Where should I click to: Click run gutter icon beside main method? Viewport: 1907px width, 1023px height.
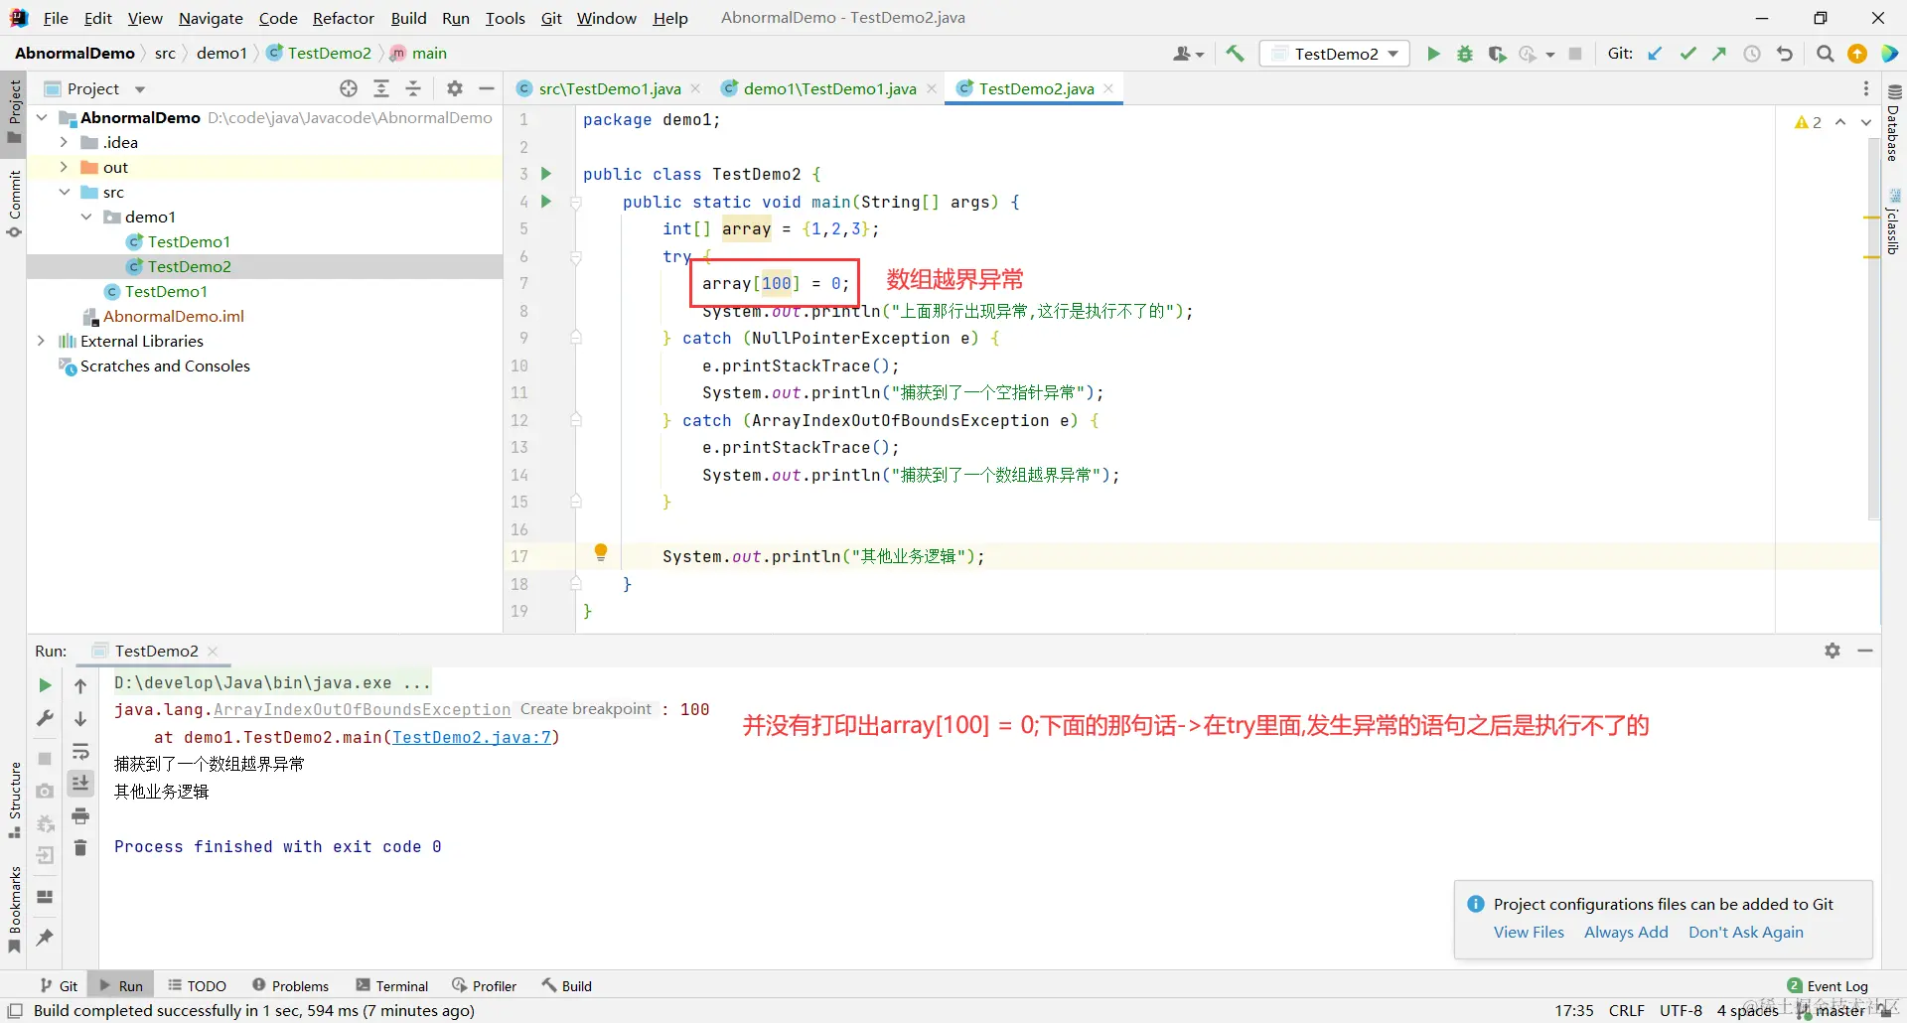545,202
